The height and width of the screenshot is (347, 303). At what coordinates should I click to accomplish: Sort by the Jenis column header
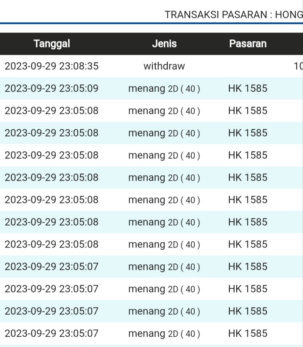[x=164, y=44]
